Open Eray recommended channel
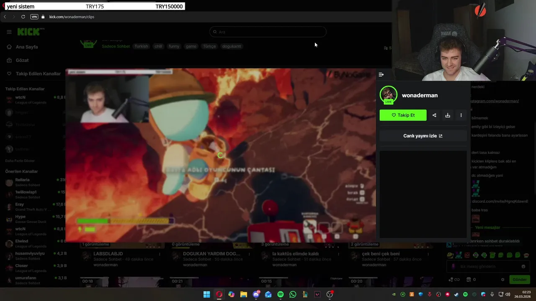 pos(35,207)
